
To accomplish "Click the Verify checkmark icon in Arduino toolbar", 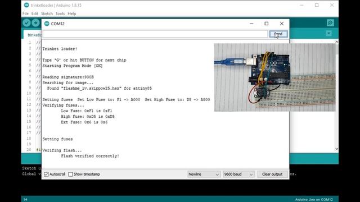I will point(26,23).
